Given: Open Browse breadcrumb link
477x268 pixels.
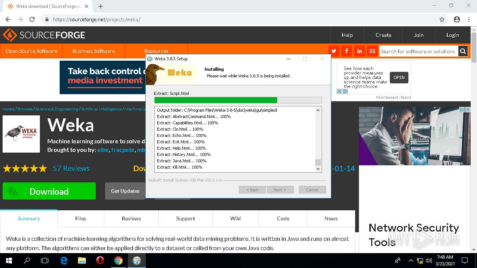Looking at the screenshot, I should pyautogui.click(x=25, y=109).
